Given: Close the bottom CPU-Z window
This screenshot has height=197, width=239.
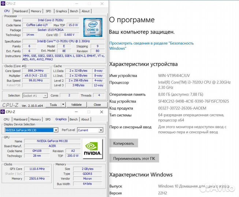Looking at the screenshot, I should click(x=101, y=112).
